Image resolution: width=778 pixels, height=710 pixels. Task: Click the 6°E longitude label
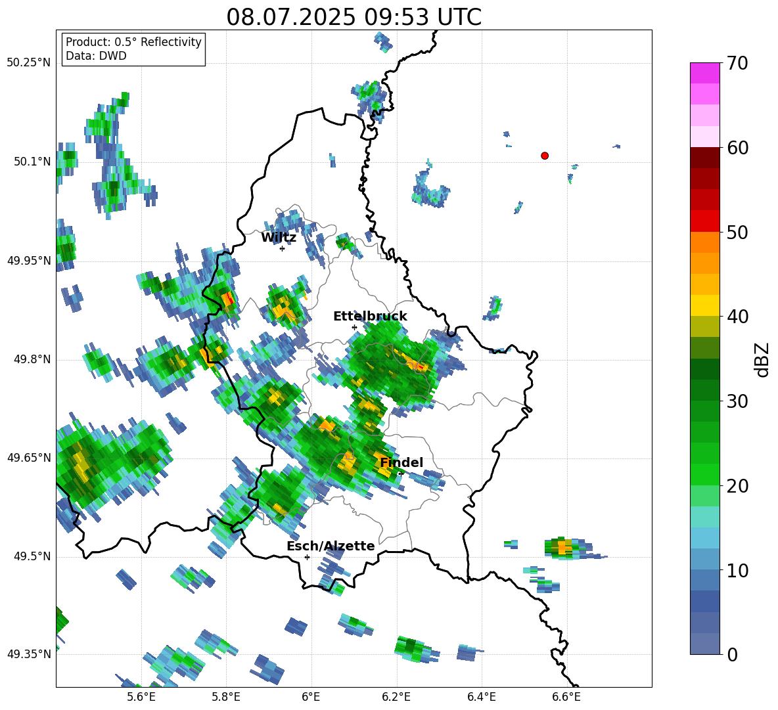click(x=311, y=697)
